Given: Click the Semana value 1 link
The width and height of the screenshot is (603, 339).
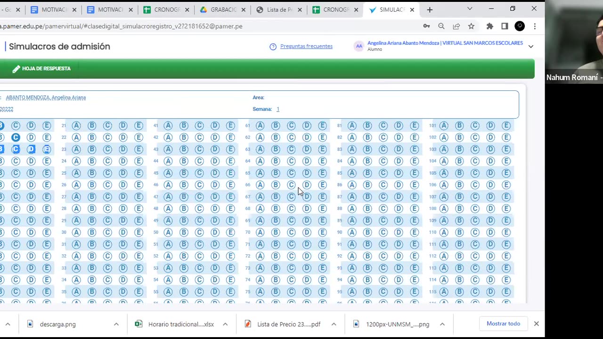Looking at the screenshot, I should 278,109.
